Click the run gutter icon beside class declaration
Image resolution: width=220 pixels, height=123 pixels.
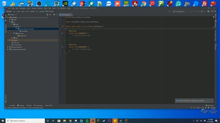pos(63,26)
